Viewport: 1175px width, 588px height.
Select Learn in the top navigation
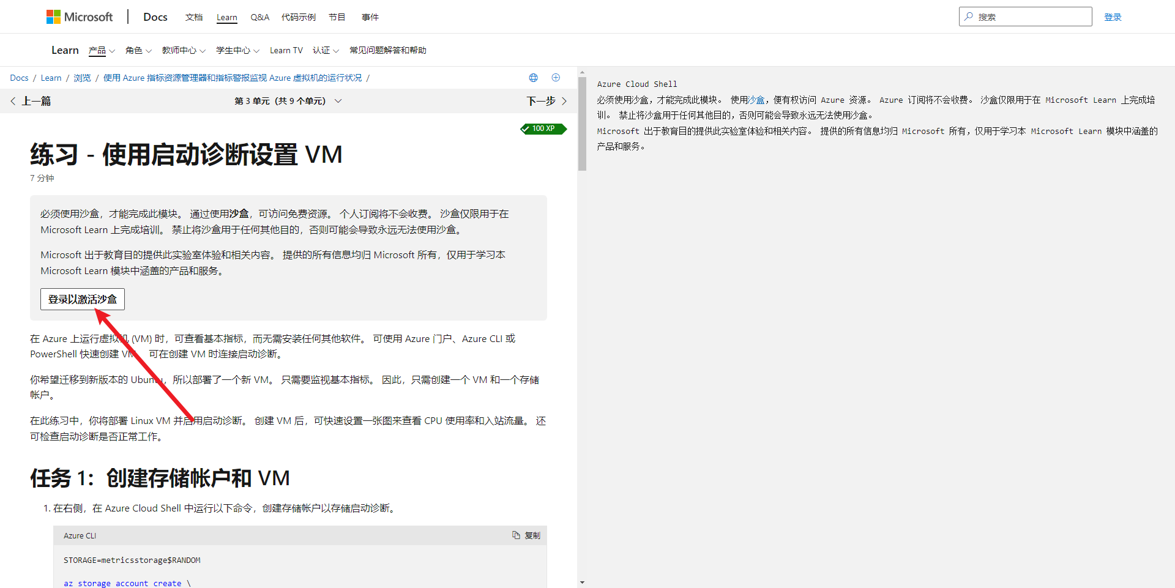pyautogui.click(x=227, y=17)
